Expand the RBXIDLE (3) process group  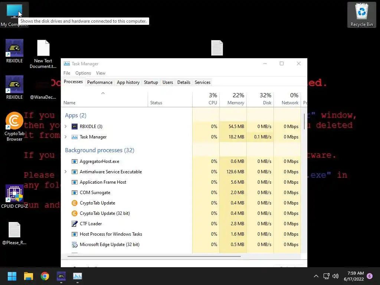coord(66,127)
